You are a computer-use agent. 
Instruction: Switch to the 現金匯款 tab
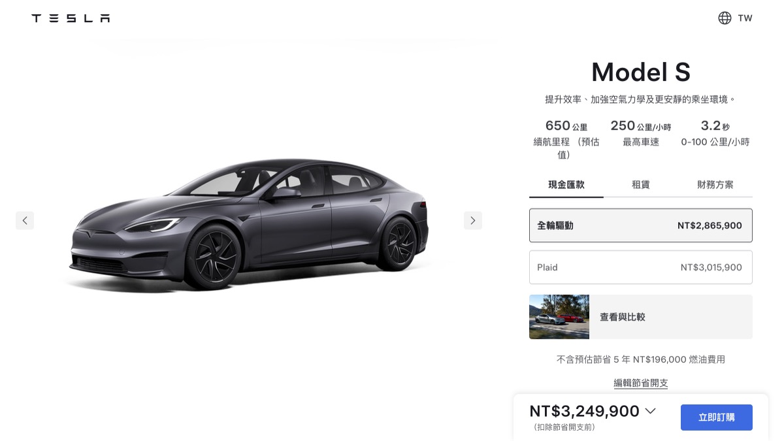[566, 185]
